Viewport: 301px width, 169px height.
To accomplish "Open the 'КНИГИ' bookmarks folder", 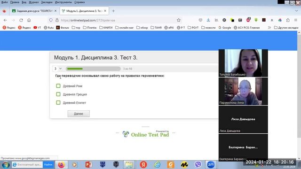I will coord(106,28).
